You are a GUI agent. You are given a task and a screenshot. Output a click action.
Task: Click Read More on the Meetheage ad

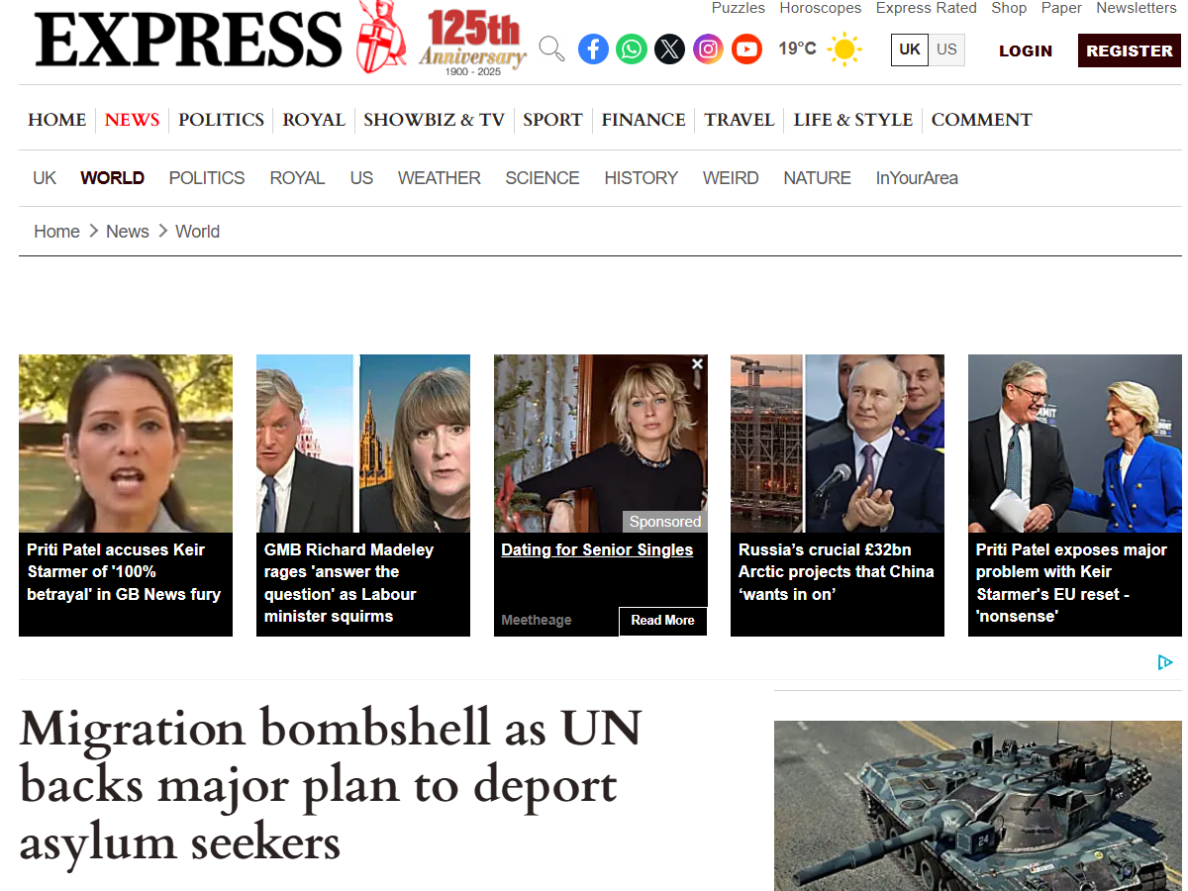(663, 621)
